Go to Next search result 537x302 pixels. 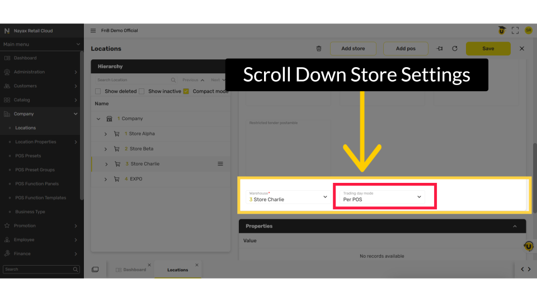pyautogui.click(x=218, y=80)
